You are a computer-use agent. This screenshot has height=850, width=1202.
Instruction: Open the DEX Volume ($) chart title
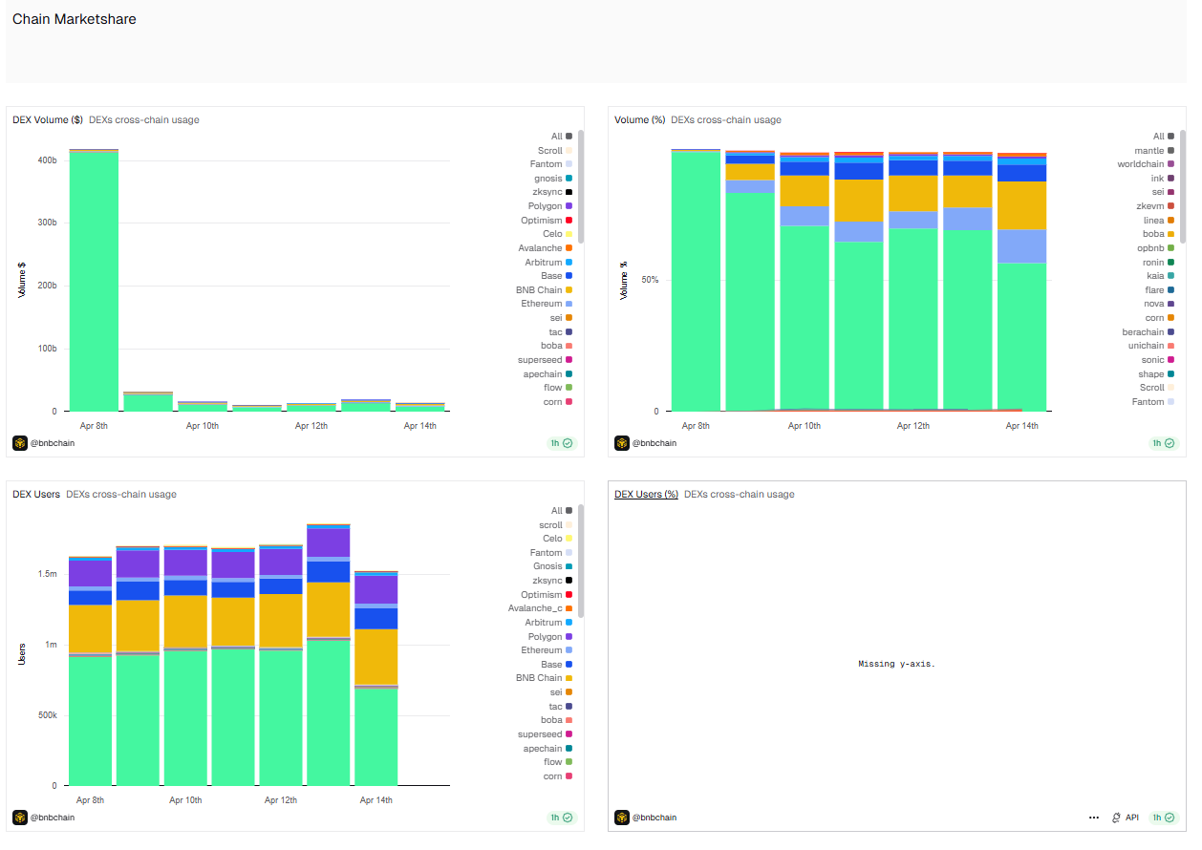point(47,119)
